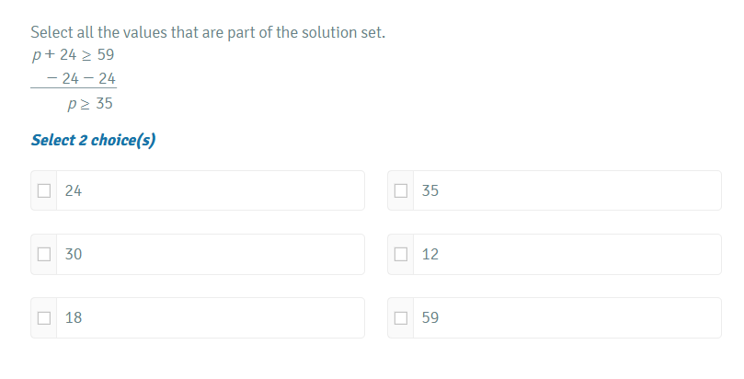The height and width of the screenshot is (379, 744).
Task: Check the box next to answer 30
Action: tap(43, 255)
